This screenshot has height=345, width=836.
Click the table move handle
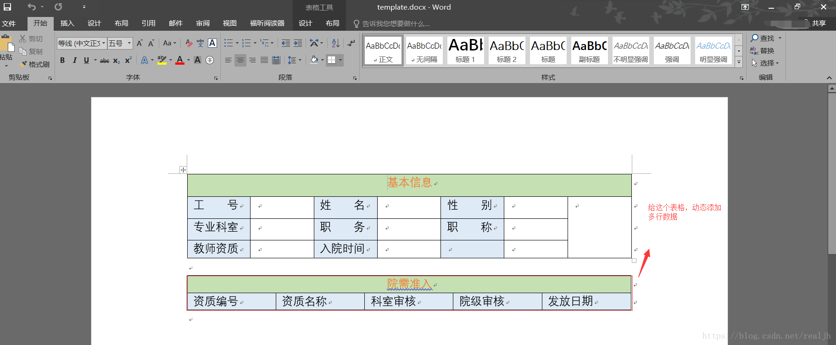tap(183, 170)
